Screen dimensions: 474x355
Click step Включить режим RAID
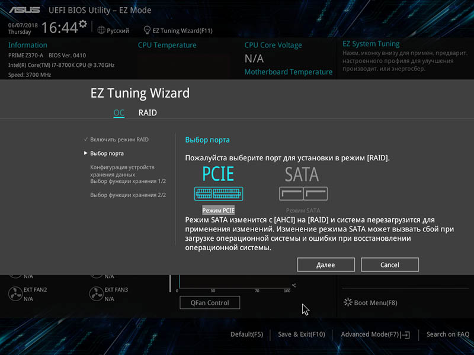coord(119,140)
